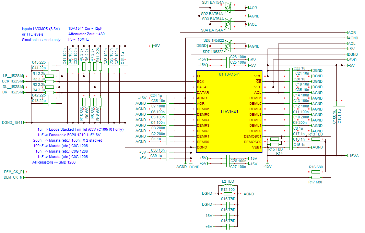The height and width of the screenshot is (233, 365).
Task: Select the DEMOSC0 pin label on chip
Action: pos(252,142)
